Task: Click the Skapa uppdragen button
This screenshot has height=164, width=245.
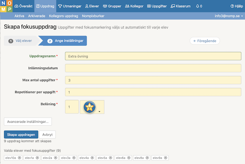Action: pos(21,135)
